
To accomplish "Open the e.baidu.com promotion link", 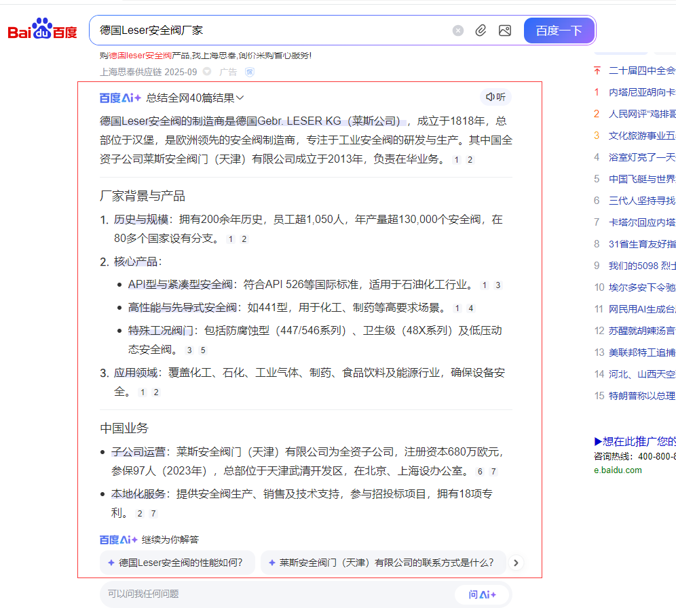I will click(x=618, y=470).
